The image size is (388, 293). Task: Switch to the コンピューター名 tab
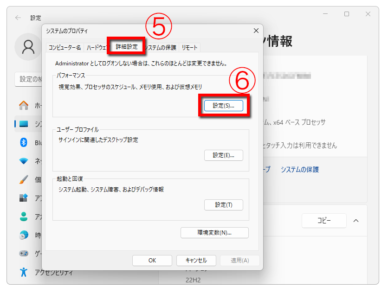click(x=65, y=47)
